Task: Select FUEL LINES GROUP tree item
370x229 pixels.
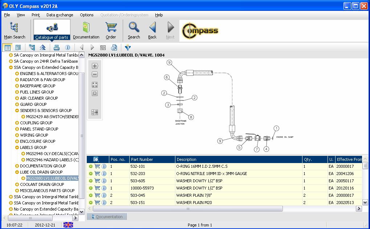Action: click(37, 92)
